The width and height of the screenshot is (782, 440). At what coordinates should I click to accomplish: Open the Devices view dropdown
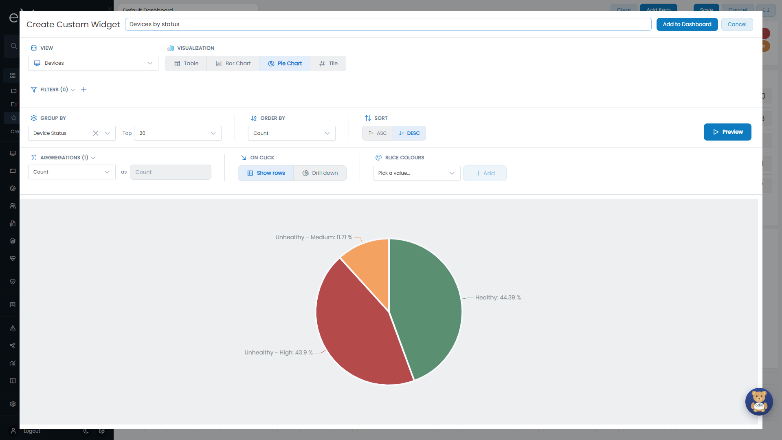click(x=93, y=63)
